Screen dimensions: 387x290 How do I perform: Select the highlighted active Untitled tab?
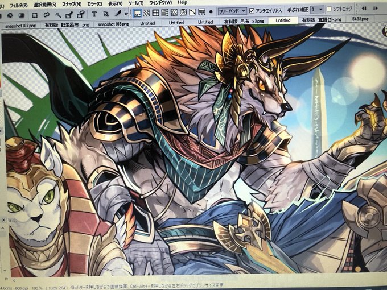283,20
